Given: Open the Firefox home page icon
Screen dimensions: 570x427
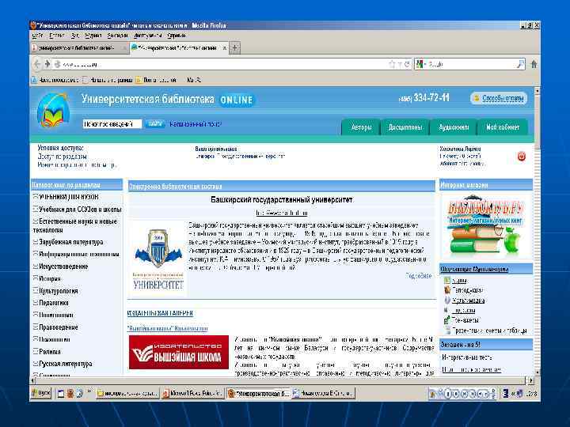Looking at the screenshot, I should (534, 64).
